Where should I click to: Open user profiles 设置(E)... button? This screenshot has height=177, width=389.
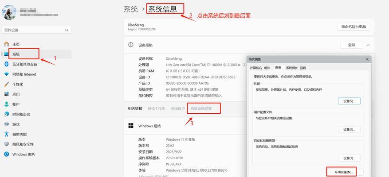349,130
